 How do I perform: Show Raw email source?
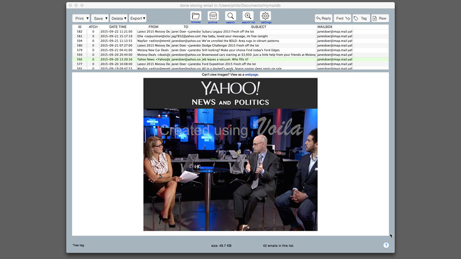pos(380,18)
